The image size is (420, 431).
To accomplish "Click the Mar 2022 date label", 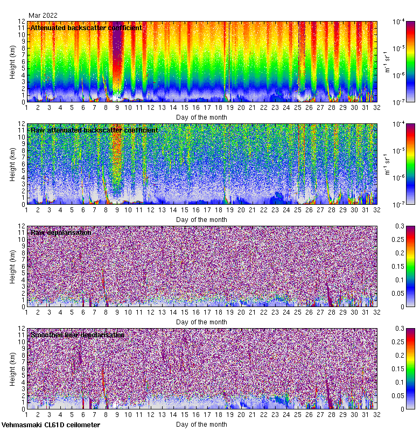I will 43,16.
